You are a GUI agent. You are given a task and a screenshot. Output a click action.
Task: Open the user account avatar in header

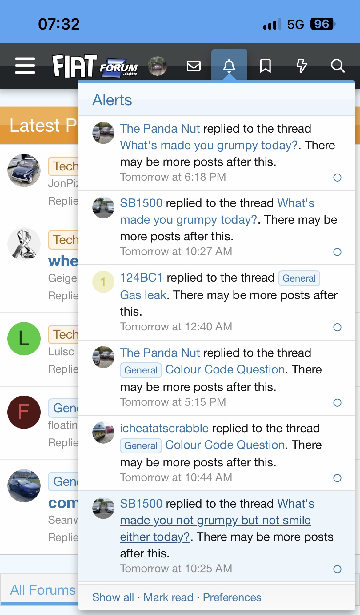click(157, 66)
